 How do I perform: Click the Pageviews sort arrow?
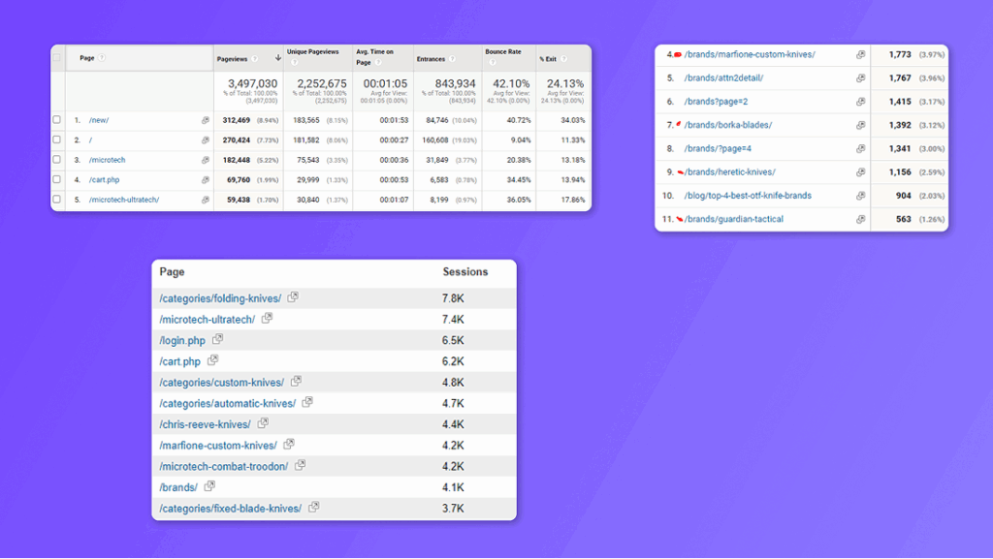[277, 59]
